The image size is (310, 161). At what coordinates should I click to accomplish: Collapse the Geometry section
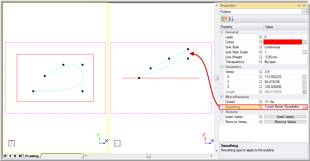coord(222,67)
